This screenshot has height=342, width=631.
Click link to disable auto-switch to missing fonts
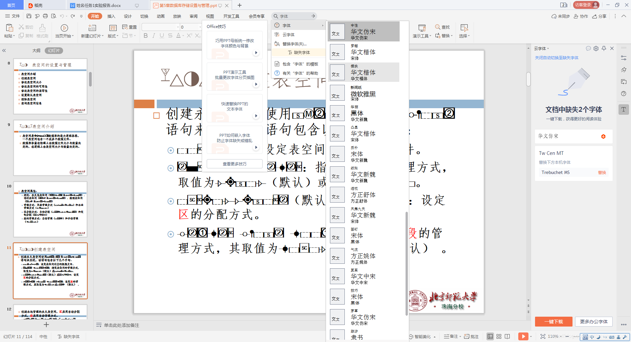[557, 58]
